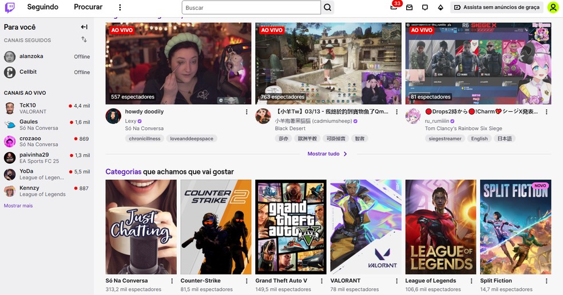The image size is (563, 295).
Task: Open crozaoo live channel in sidebar
Action: coord(47,141)
